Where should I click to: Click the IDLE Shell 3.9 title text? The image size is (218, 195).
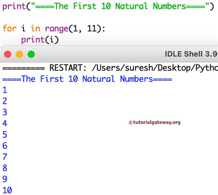(x=191, y=54)
